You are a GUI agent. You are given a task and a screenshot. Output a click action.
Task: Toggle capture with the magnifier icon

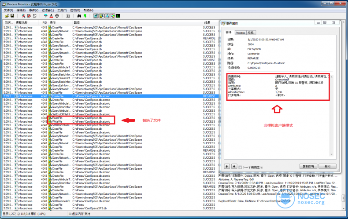(23, 16)
